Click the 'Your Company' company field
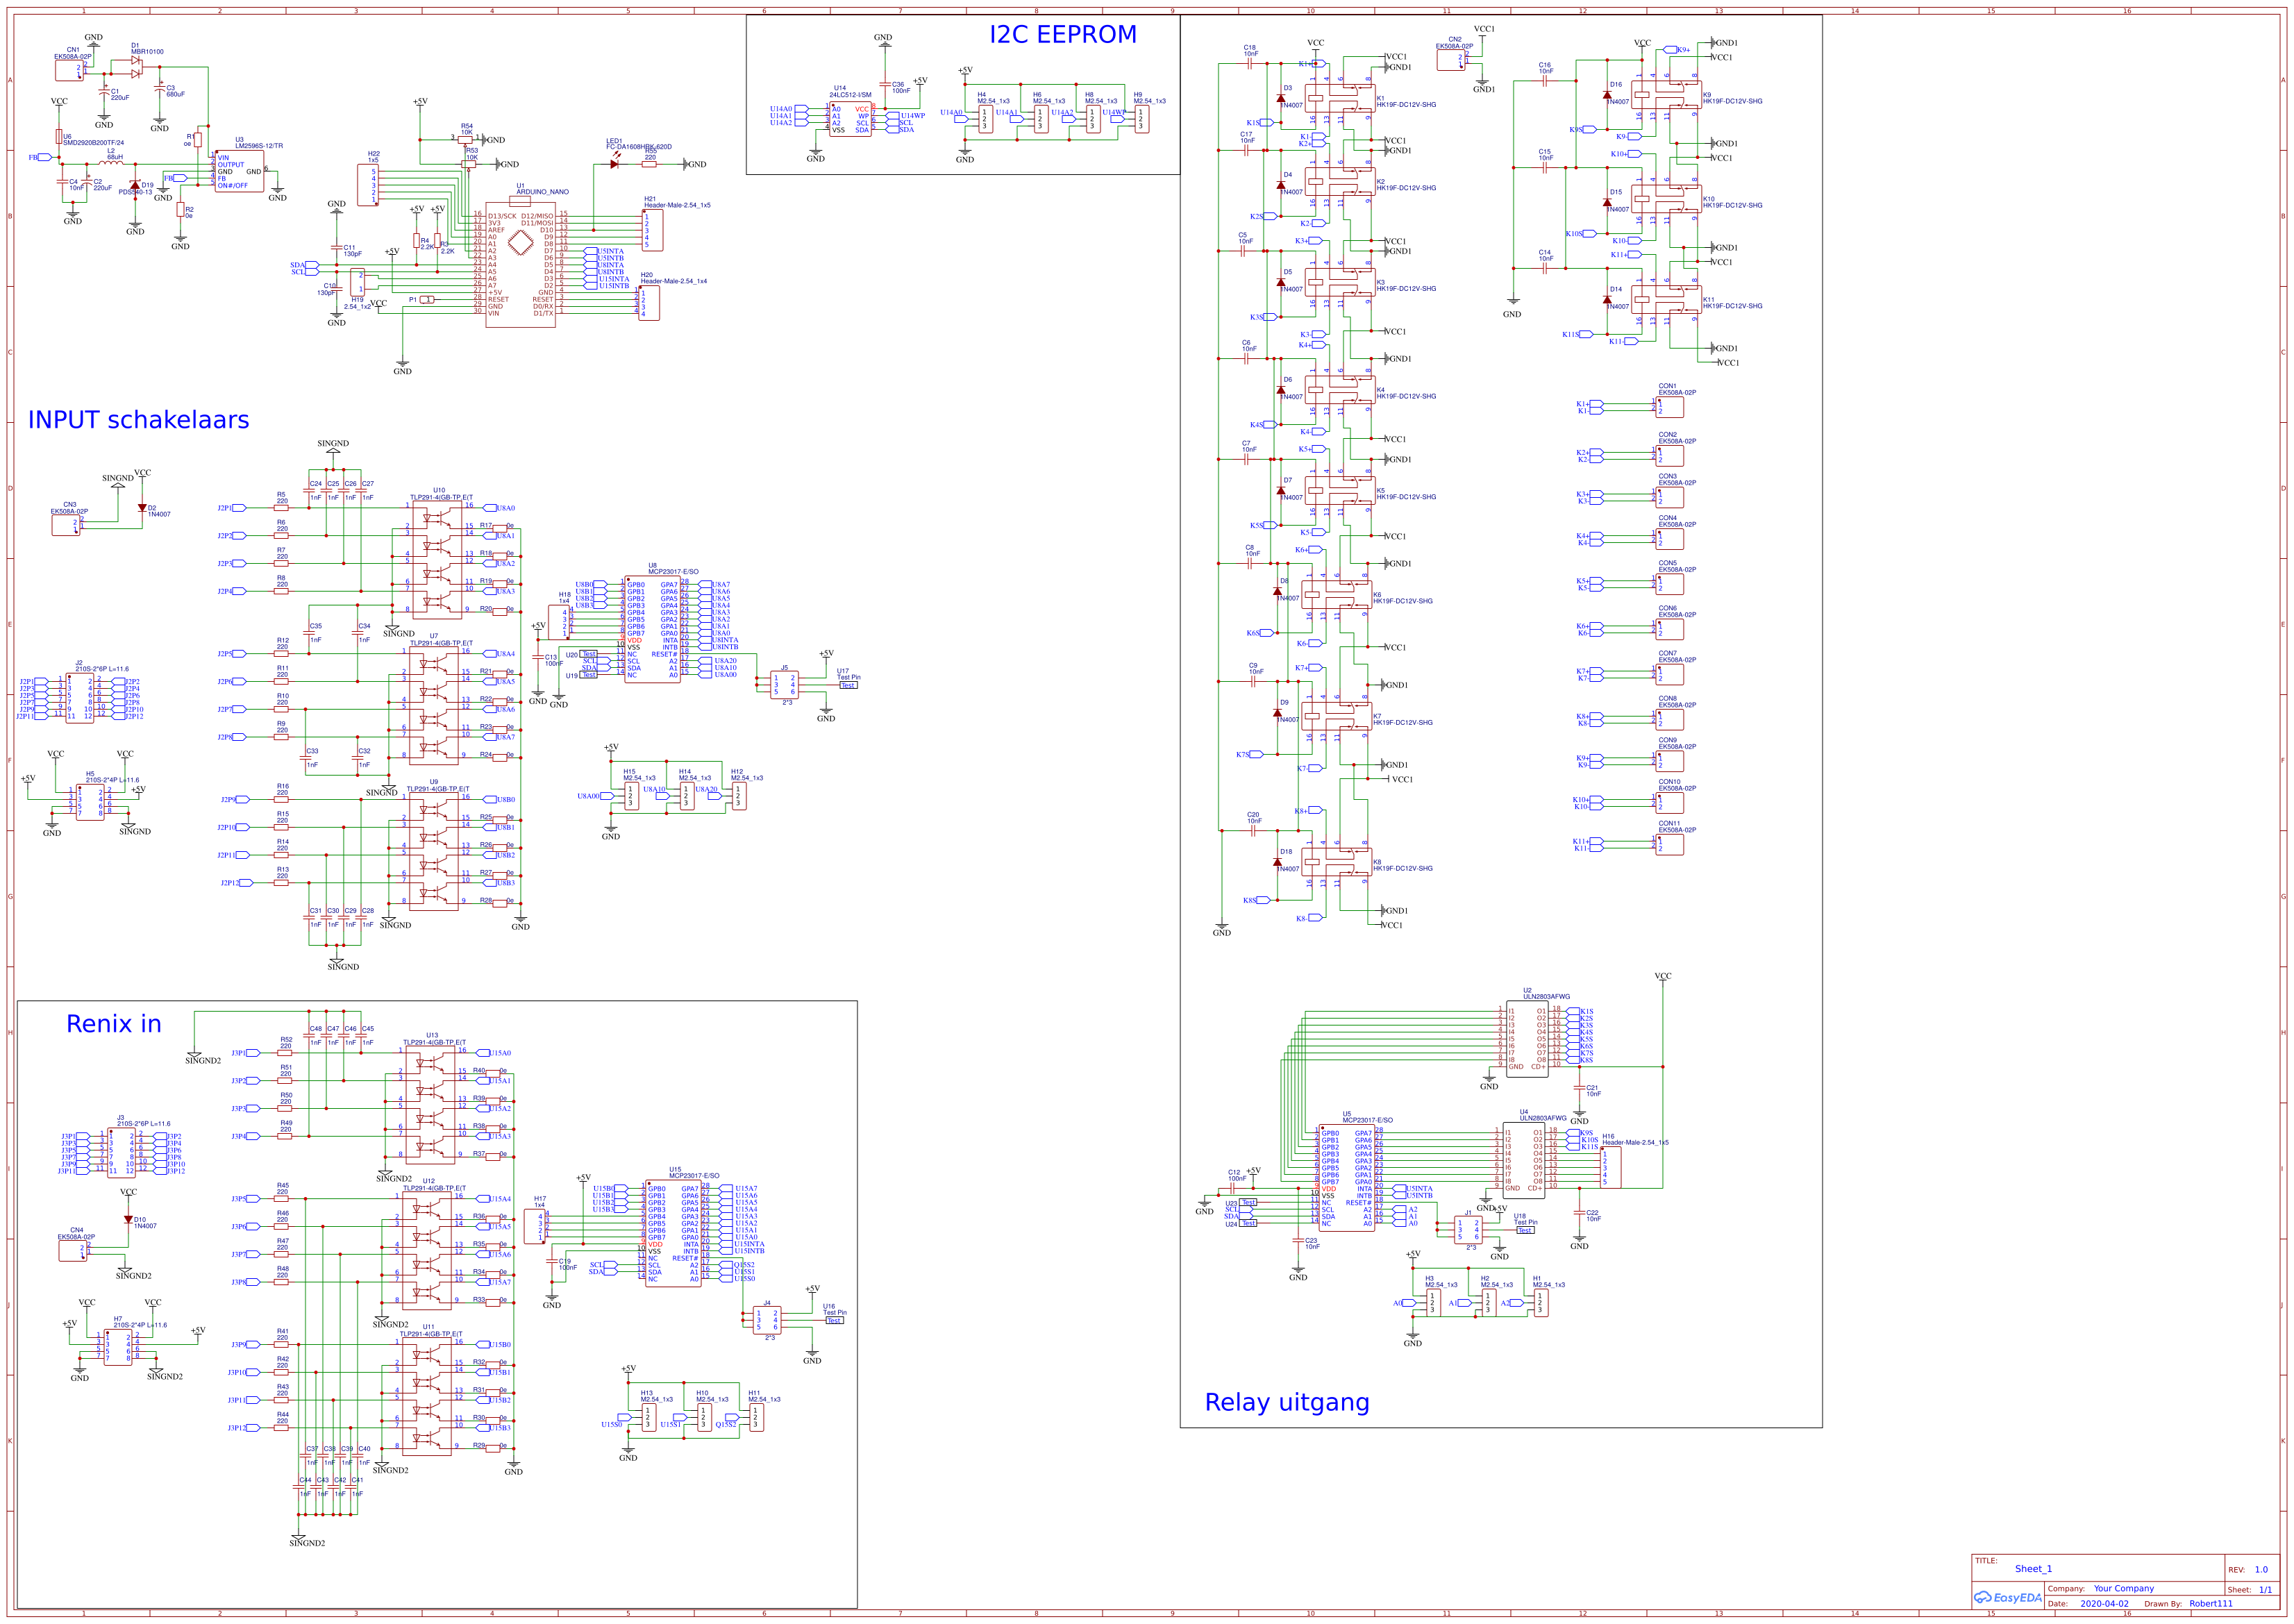 [2124, 1588]
